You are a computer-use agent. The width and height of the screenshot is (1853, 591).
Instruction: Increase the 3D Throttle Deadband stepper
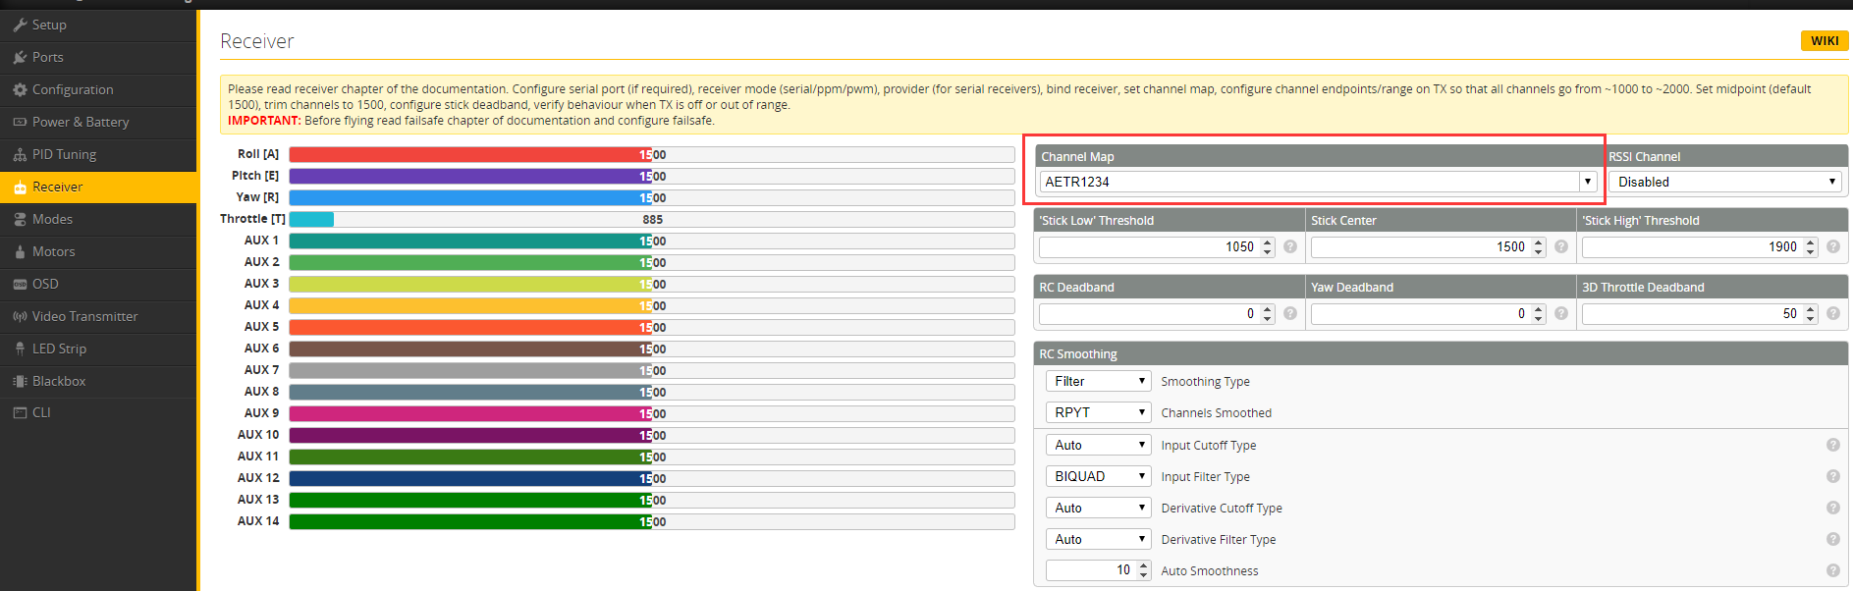(1810, 308)
